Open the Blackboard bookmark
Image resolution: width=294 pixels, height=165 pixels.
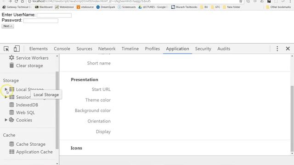coord(44,7)
